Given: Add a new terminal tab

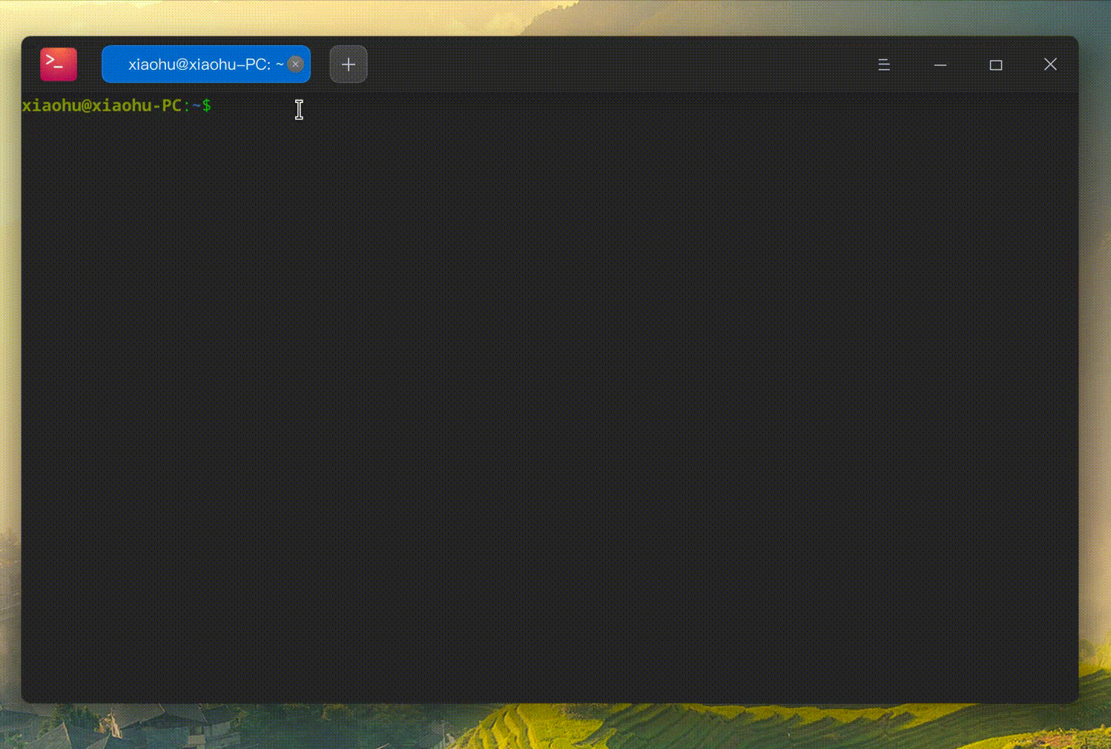Looking at the screenshot, I should (349, 64).
